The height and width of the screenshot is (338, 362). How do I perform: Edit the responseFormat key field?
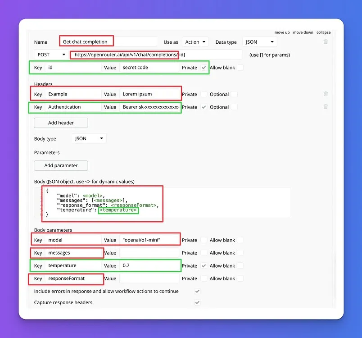pyautogui.click(x=73, y=279)
